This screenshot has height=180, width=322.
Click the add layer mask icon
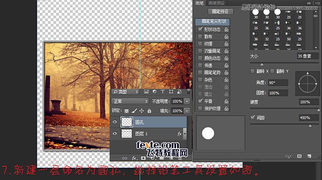[x=144, y=158]
